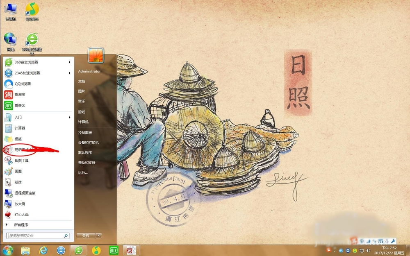Open 计算机 in the Start menu right pane
The image size is (410, 256).
(83, 122)
